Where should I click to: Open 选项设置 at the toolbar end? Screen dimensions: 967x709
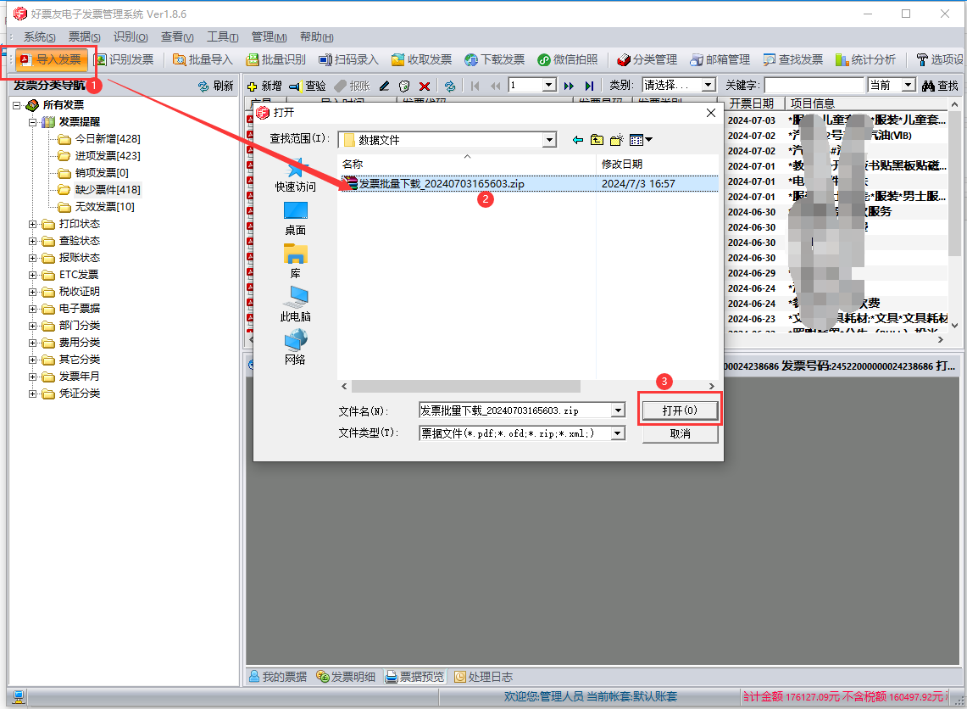pos(939,60)
